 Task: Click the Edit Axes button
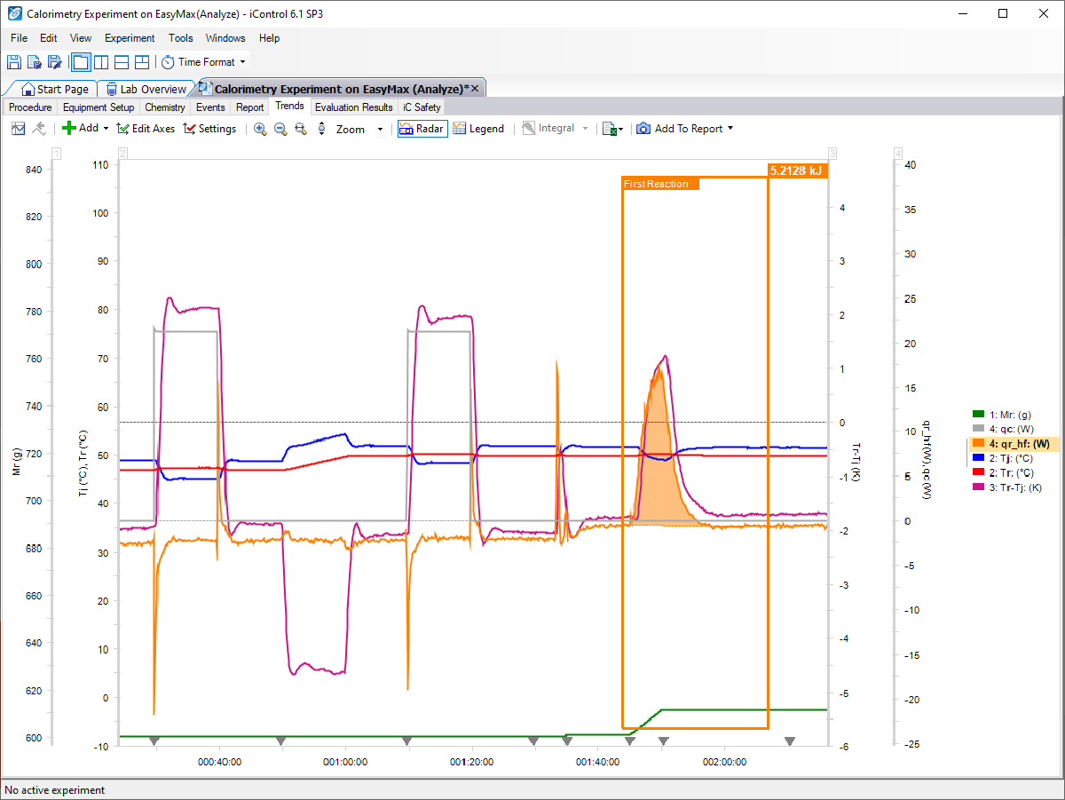pos(146,129)
